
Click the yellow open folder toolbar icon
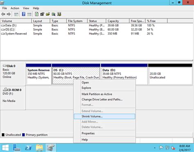(48, 14)
